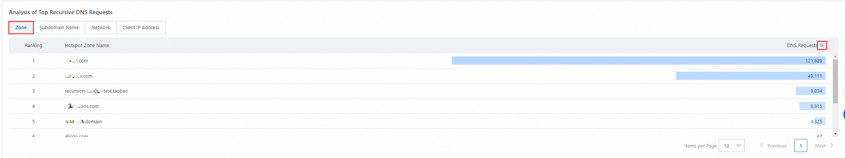Go to the Next page
845x158 pixels.
pos(824,146)
